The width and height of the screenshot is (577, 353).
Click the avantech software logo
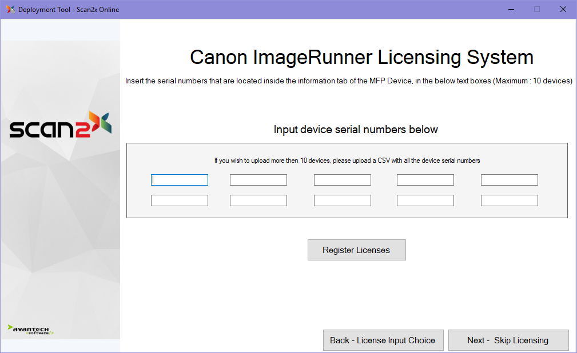(31, 330)
